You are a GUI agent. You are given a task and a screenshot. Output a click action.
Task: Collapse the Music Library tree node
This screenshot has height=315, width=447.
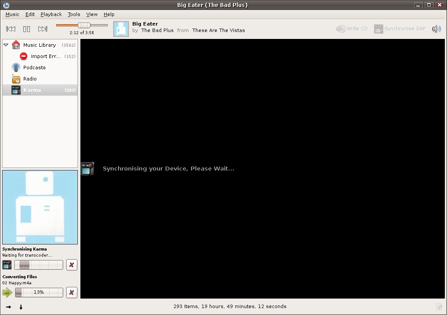click(x=6, y=45)
